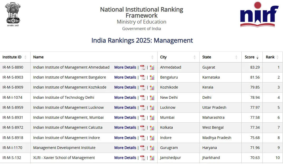Open chart icon for IIM Bangalore
This screenshot has width=283, height=165.
(152, 78)
